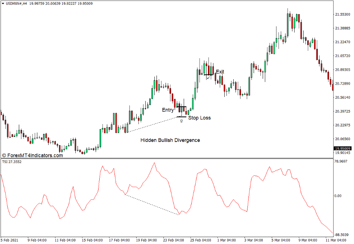This screenshot has width=354, height=244.
Task: Click the Hidden Bullish Divergence label
Action: 170,140
